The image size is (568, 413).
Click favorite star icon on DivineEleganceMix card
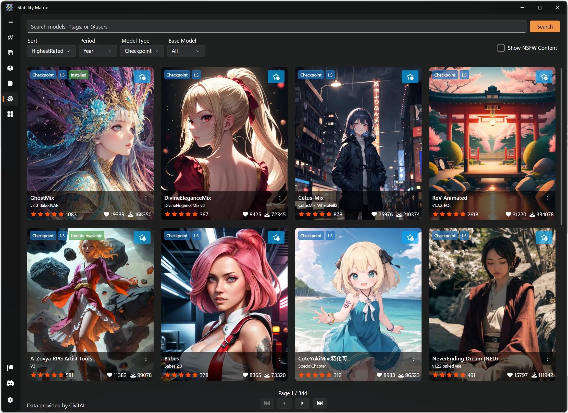(276, 77)
